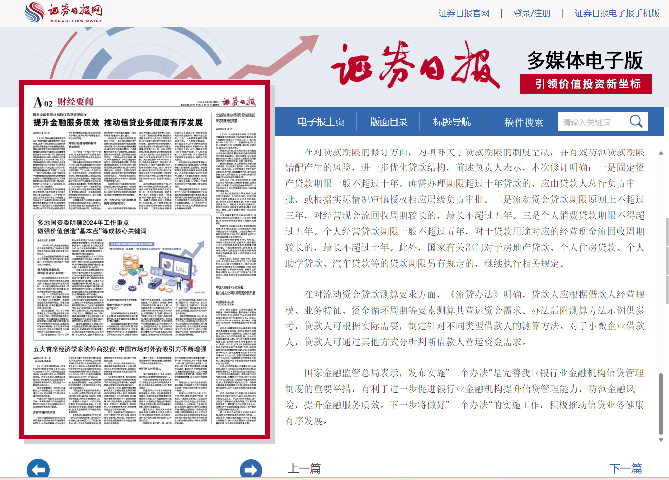Click 登录/注册 link
The width and height of the screenshot is (669, 480).
(532, 13)
